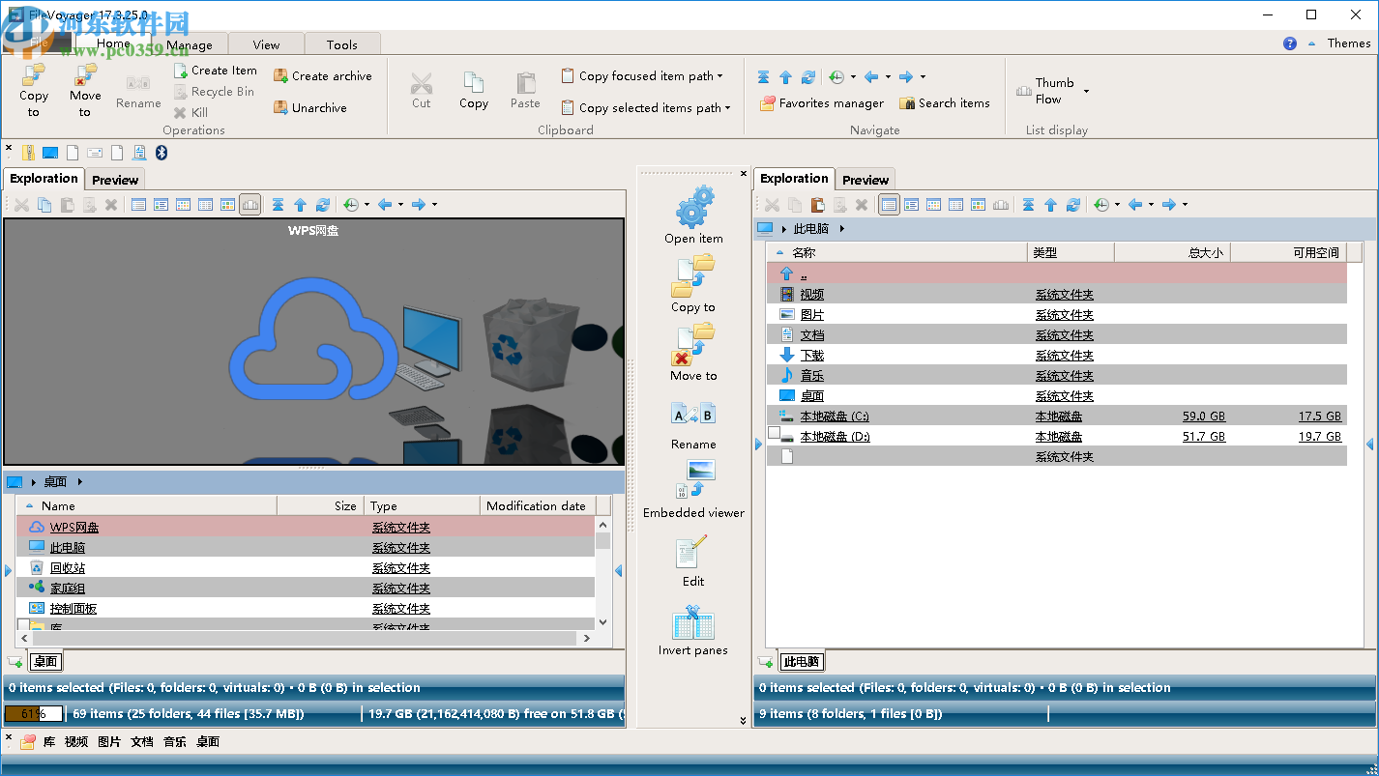Tick the checkbox beside 本地磁盘 (D:)
The height and width of the screenshot is (776, 1379).
[x=774, y=433]
